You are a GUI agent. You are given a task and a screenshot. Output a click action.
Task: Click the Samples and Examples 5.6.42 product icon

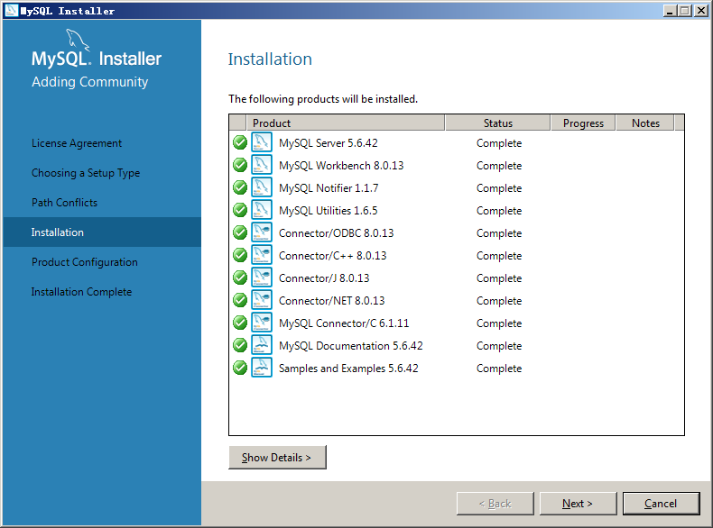tap(262, 368)
